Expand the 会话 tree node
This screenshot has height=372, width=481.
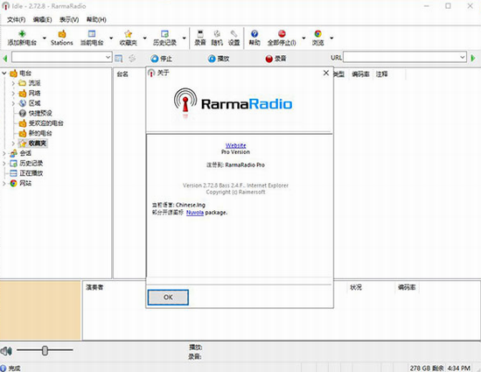click(4, 153)
